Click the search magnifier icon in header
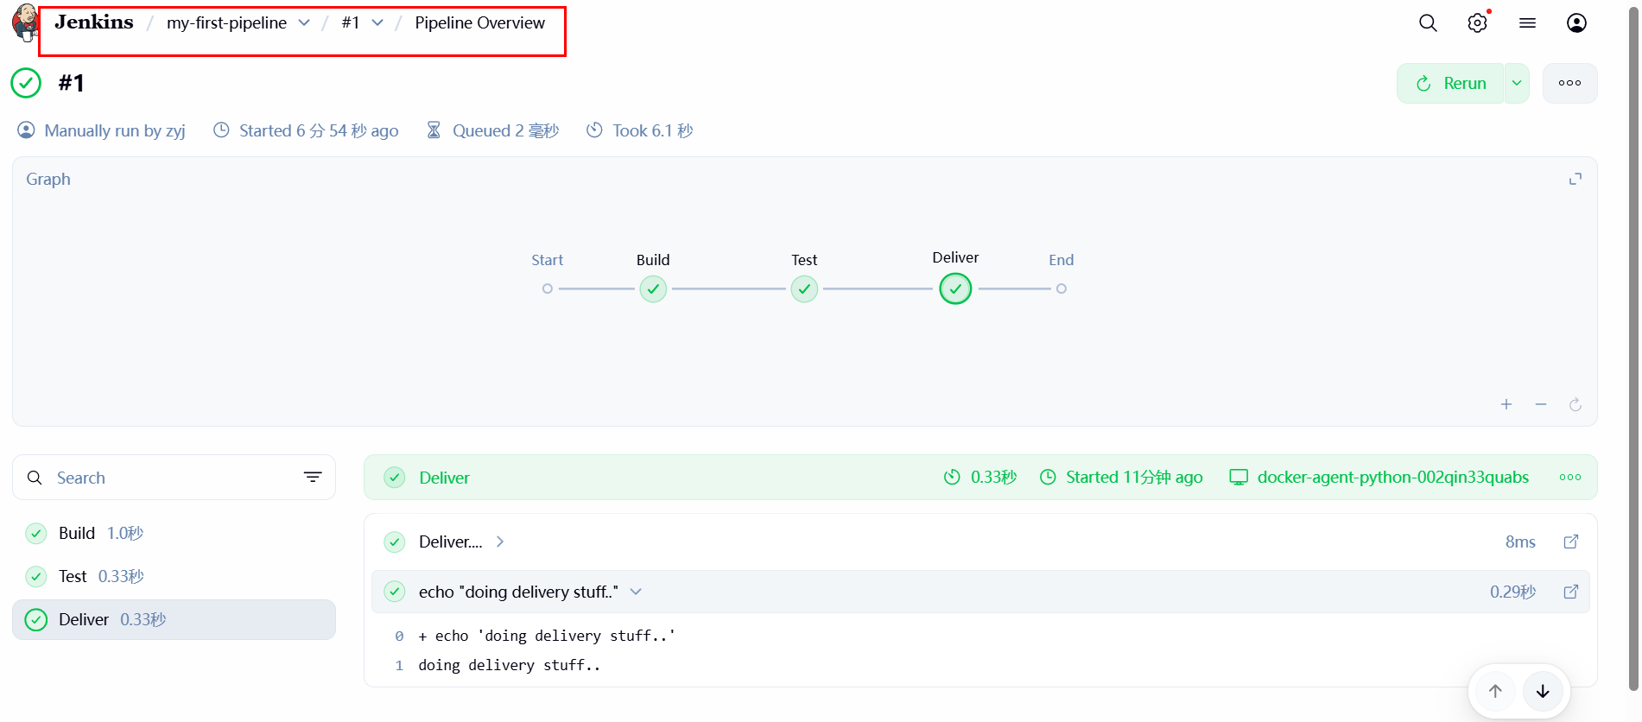The height and width of the screenshot is (722, 1642). point(1428,23)
